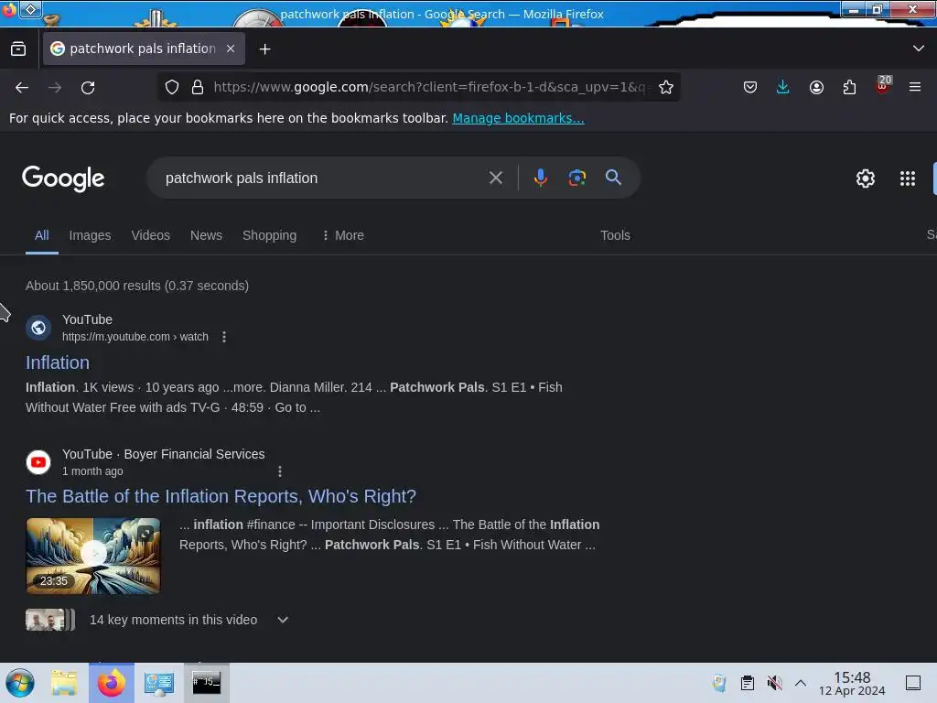Close the patchwork pals inflation tab
This screenshot has height=703, width=937.
(x=231, y=49)
